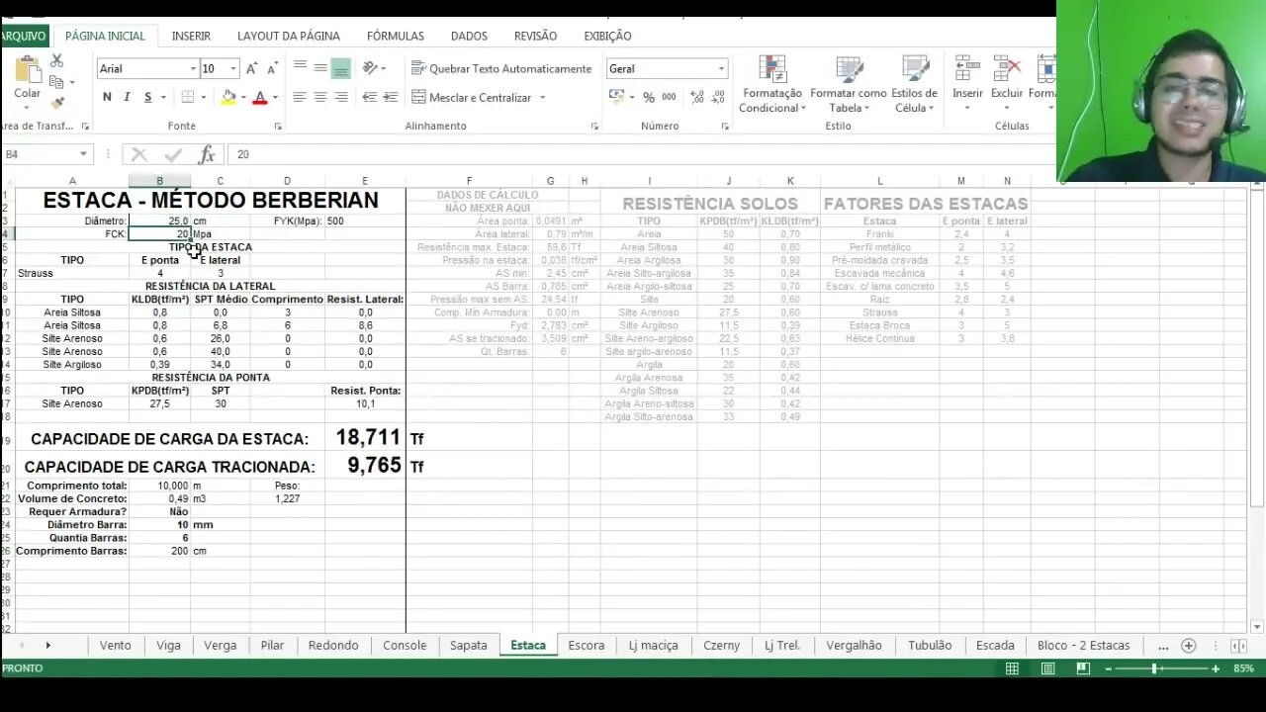Screen dimensions: 1266x712
Task: Switch to the INSERIR ribbon tab
Action: [191, 36]
